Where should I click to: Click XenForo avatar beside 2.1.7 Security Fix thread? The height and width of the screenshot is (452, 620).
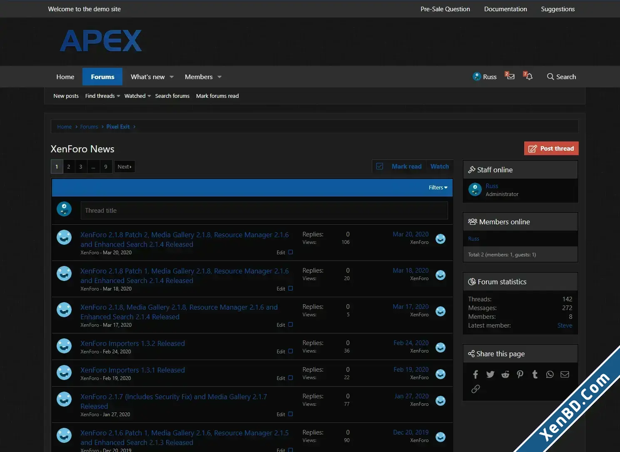pos(64,399)
